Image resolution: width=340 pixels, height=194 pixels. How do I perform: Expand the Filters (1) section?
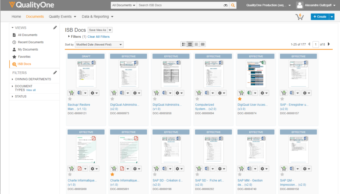click(77, 37)
